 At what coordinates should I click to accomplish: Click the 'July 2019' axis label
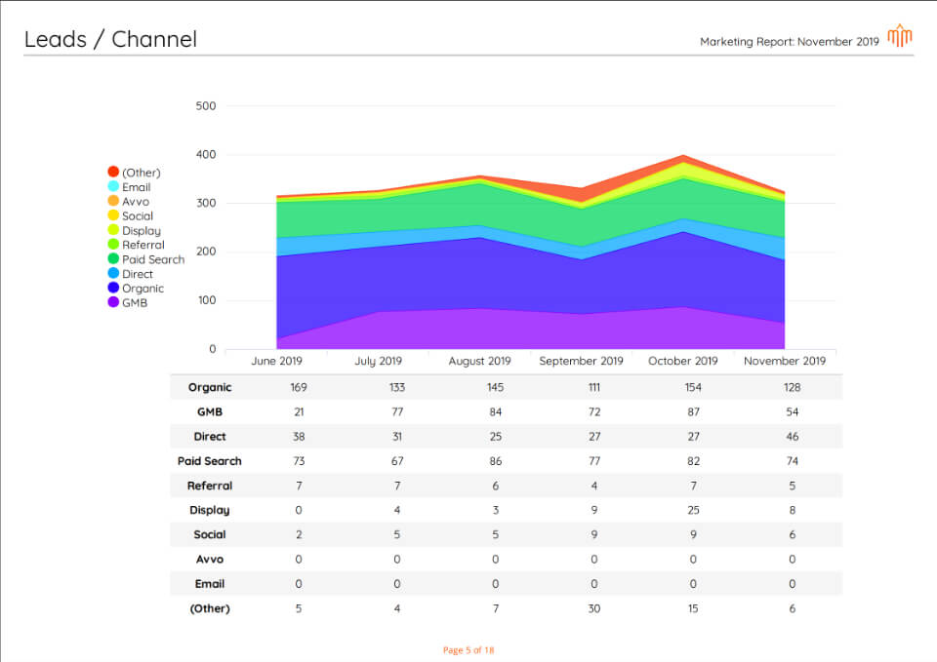point(379,361)
